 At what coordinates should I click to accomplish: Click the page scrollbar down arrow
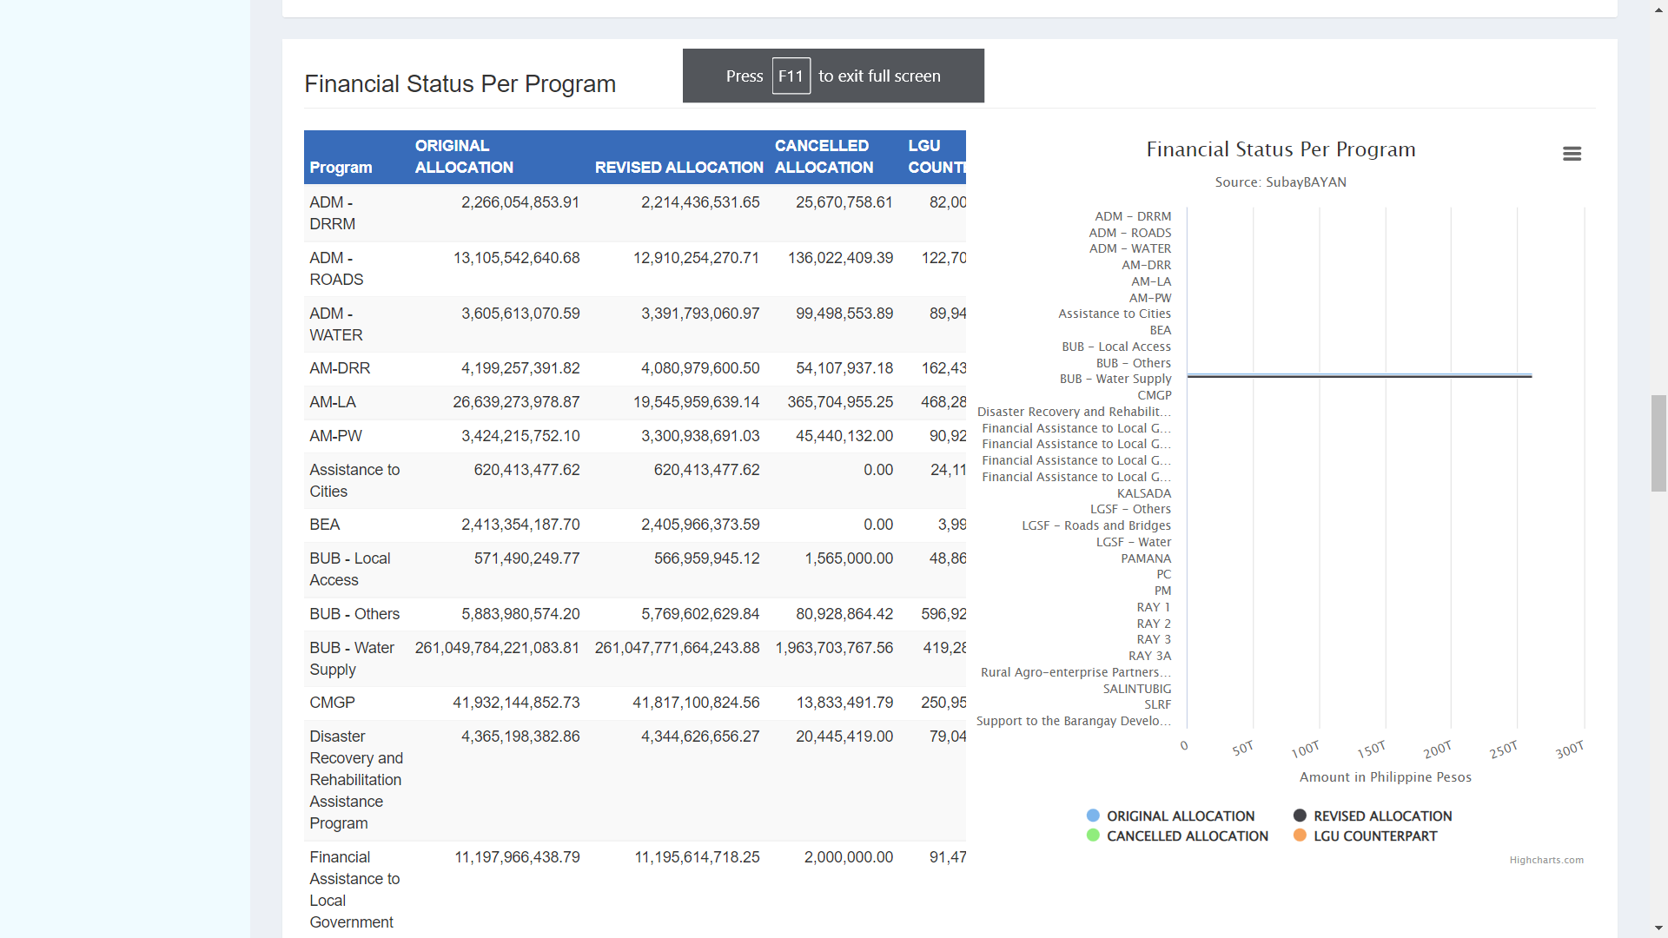click(x=1659, y=928)
